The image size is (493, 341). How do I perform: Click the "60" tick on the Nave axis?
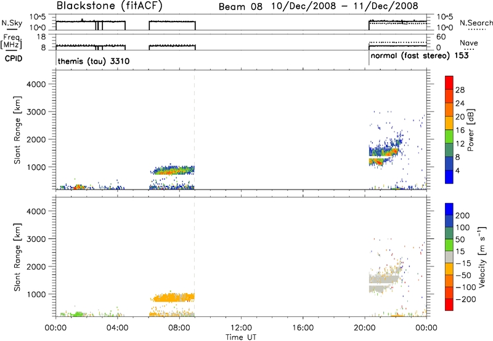(441, 37)
